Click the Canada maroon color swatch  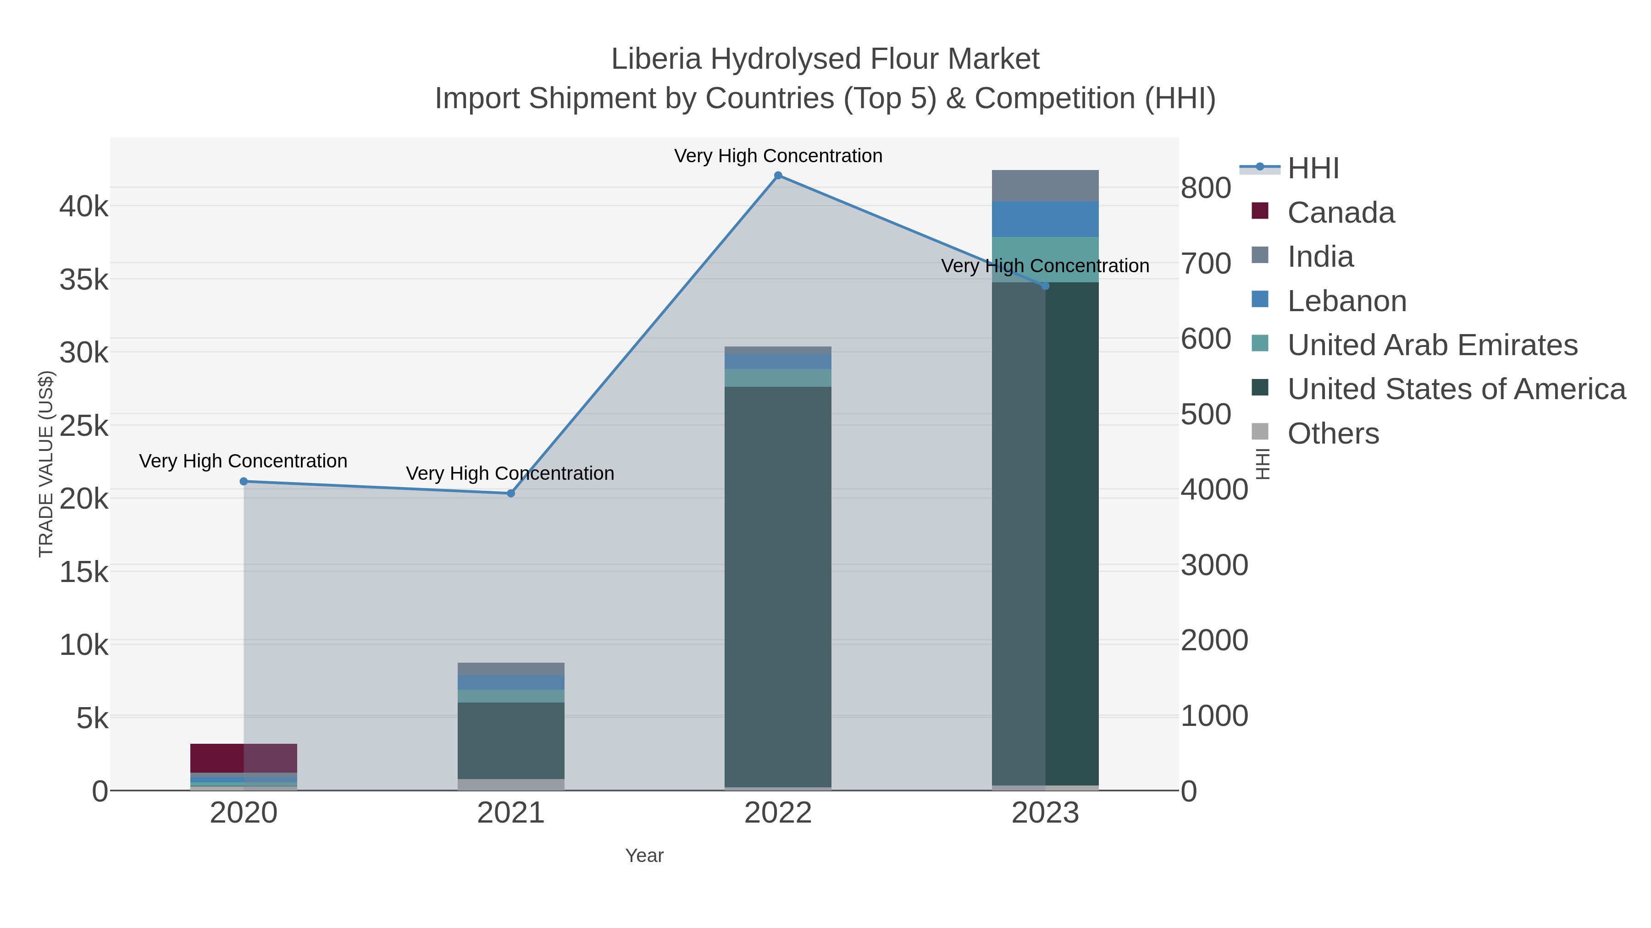[1259, 211]
